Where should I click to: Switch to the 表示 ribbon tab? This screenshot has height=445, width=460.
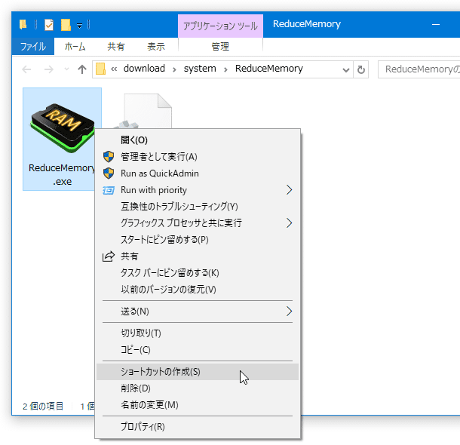point(156,46)
